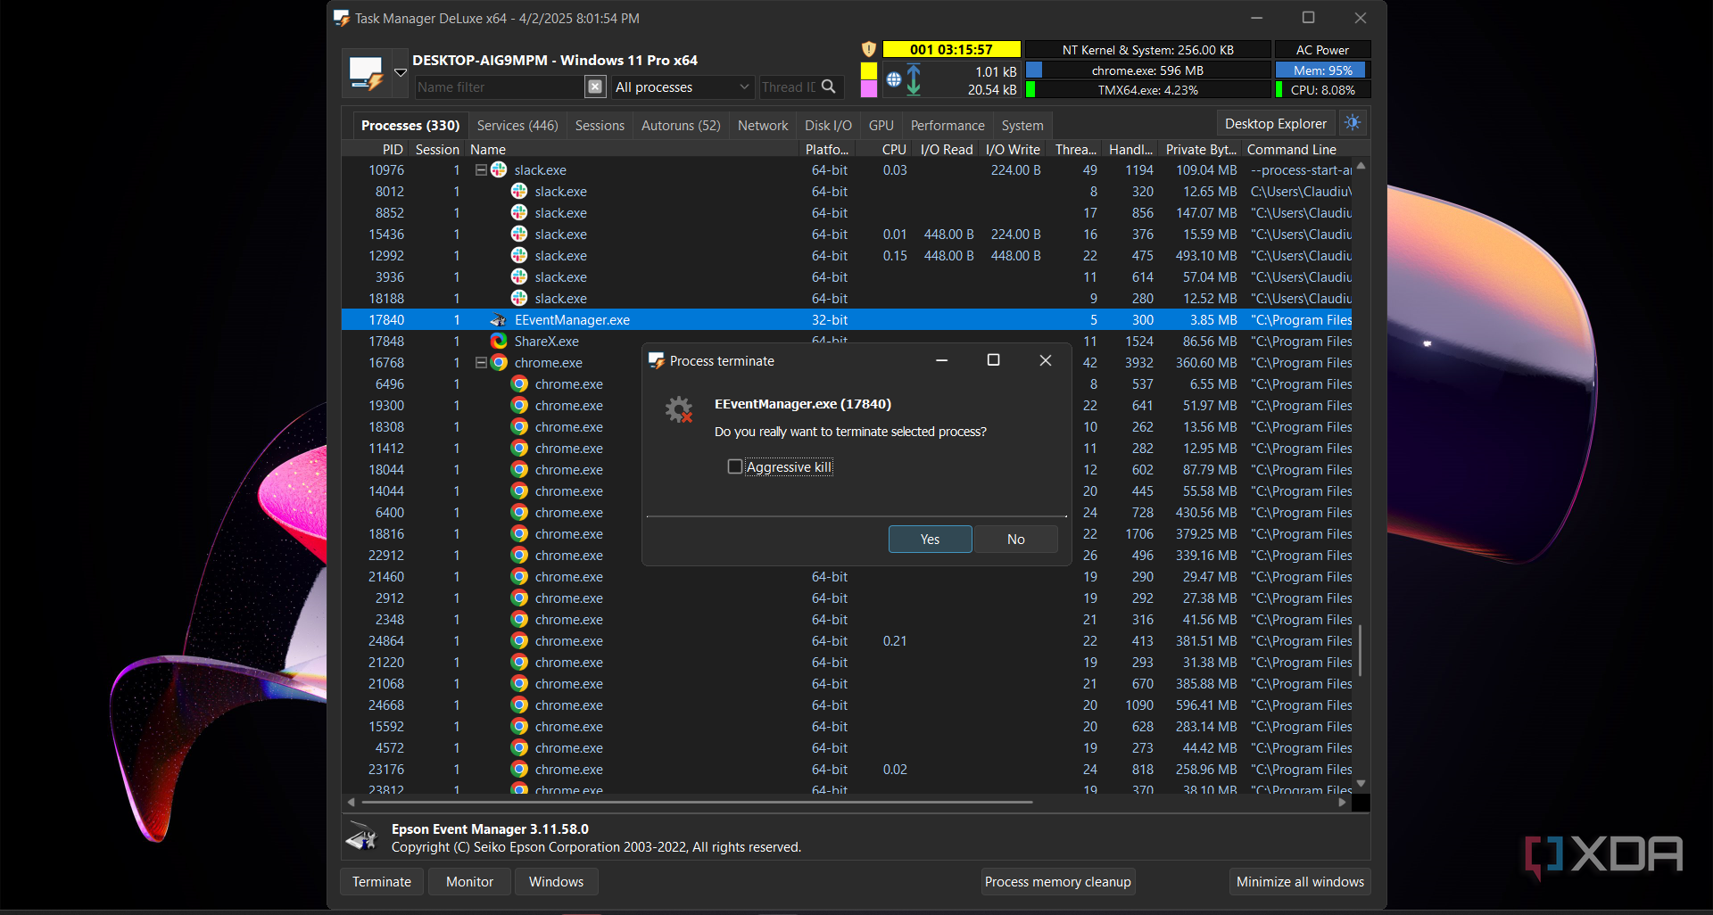Click Minimize all windows

(1300, 881)
